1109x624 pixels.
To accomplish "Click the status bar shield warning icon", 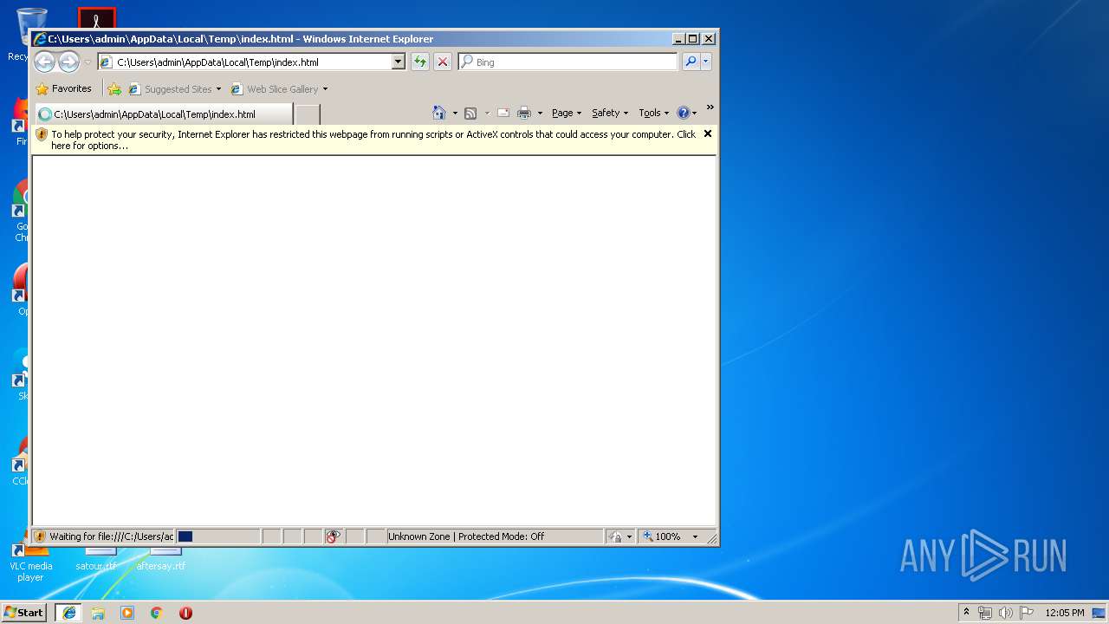I will (40, 536).
